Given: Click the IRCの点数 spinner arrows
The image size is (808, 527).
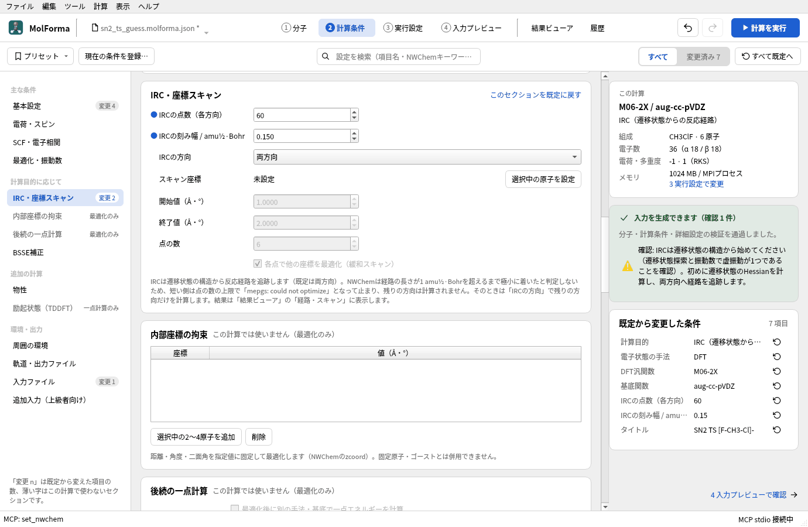Looking at the screenshot, I should tap(354, 115).
